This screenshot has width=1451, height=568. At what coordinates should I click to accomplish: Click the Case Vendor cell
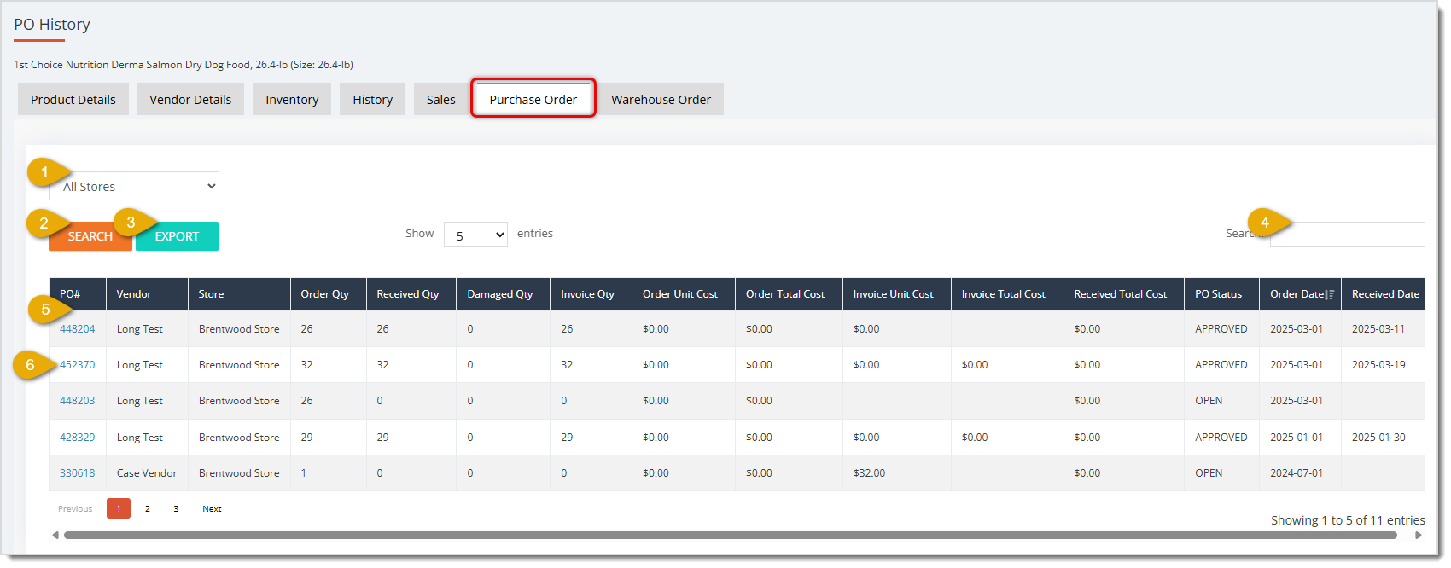pos(147,473)
